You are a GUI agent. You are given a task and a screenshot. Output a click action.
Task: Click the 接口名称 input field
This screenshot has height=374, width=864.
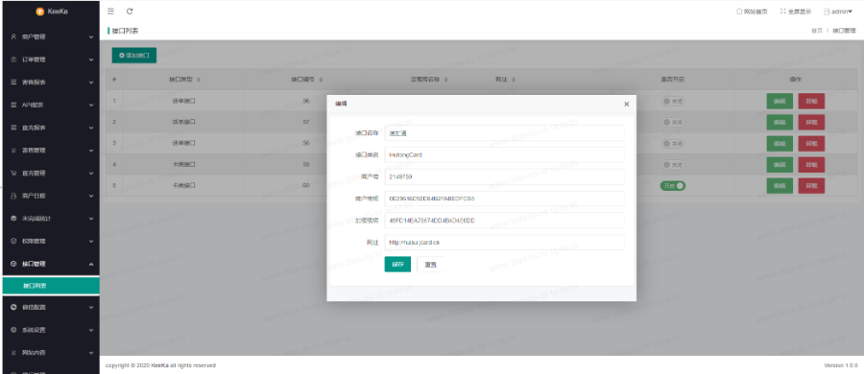504,132
